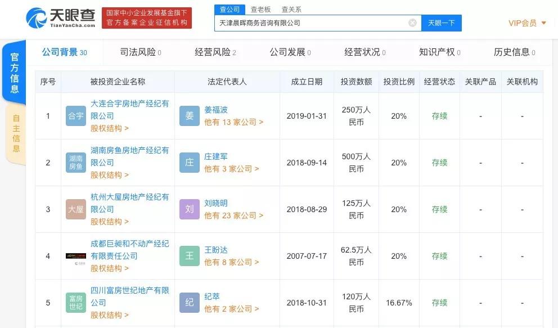The width and height of the screenshot is (558, 328).
Task: Click the 投资比例 column header
Action: point(399,82)
